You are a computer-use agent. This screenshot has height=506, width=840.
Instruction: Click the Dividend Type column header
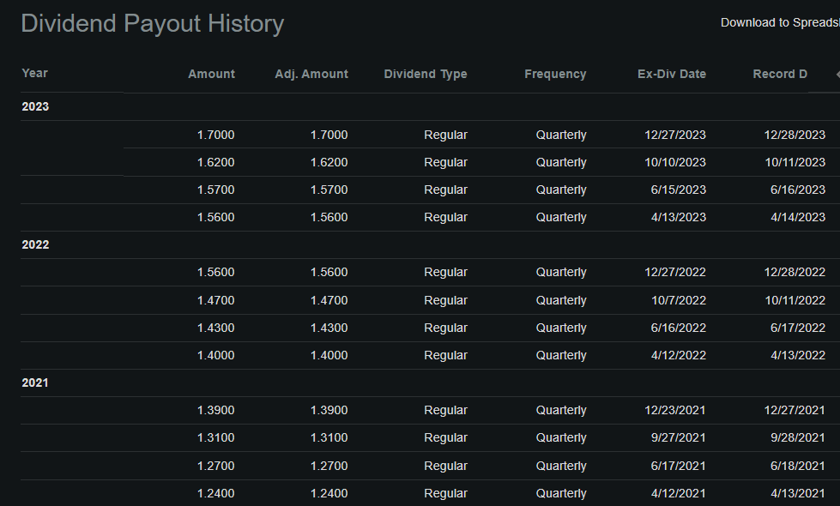426,74
